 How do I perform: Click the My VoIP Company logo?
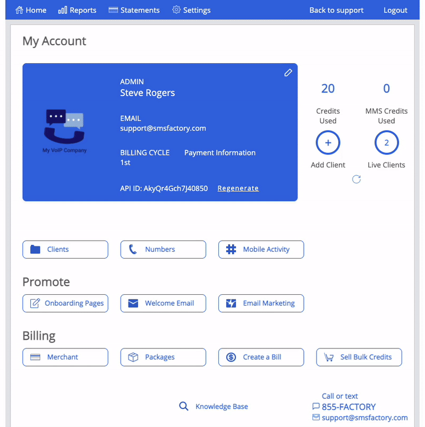65,131
